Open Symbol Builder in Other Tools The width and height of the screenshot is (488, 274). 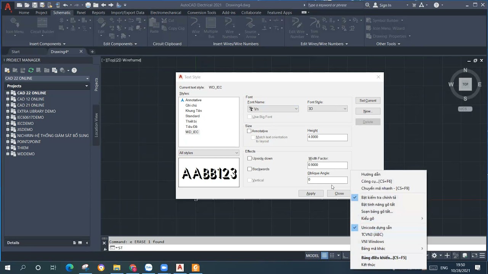382,21
